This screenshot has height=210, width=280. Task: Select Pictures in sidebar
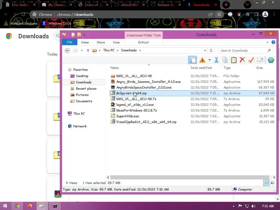coord(82,95)
